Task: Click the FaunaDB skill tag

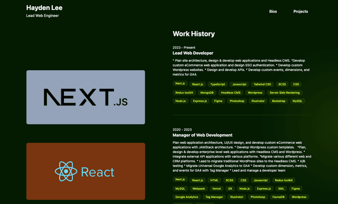Action: coord(278,197)
